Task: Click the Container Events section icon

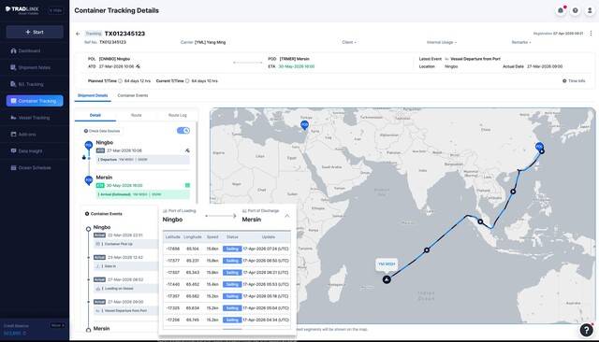Action: (x=87, y=213)
